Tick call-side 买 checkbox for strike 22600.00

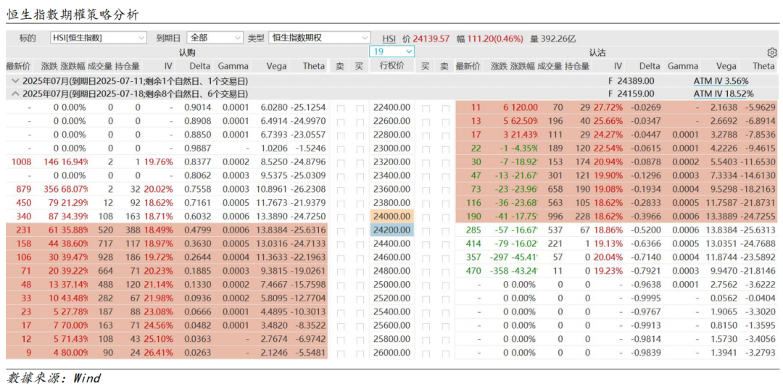point(360,121)
